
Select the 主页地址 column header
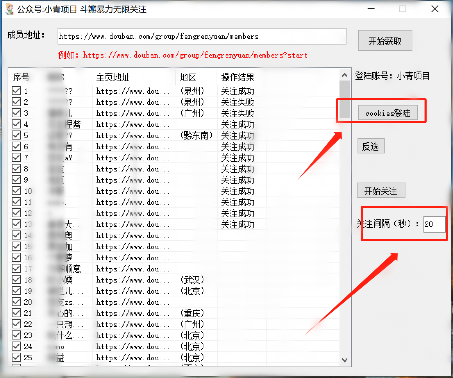[112, 77]
